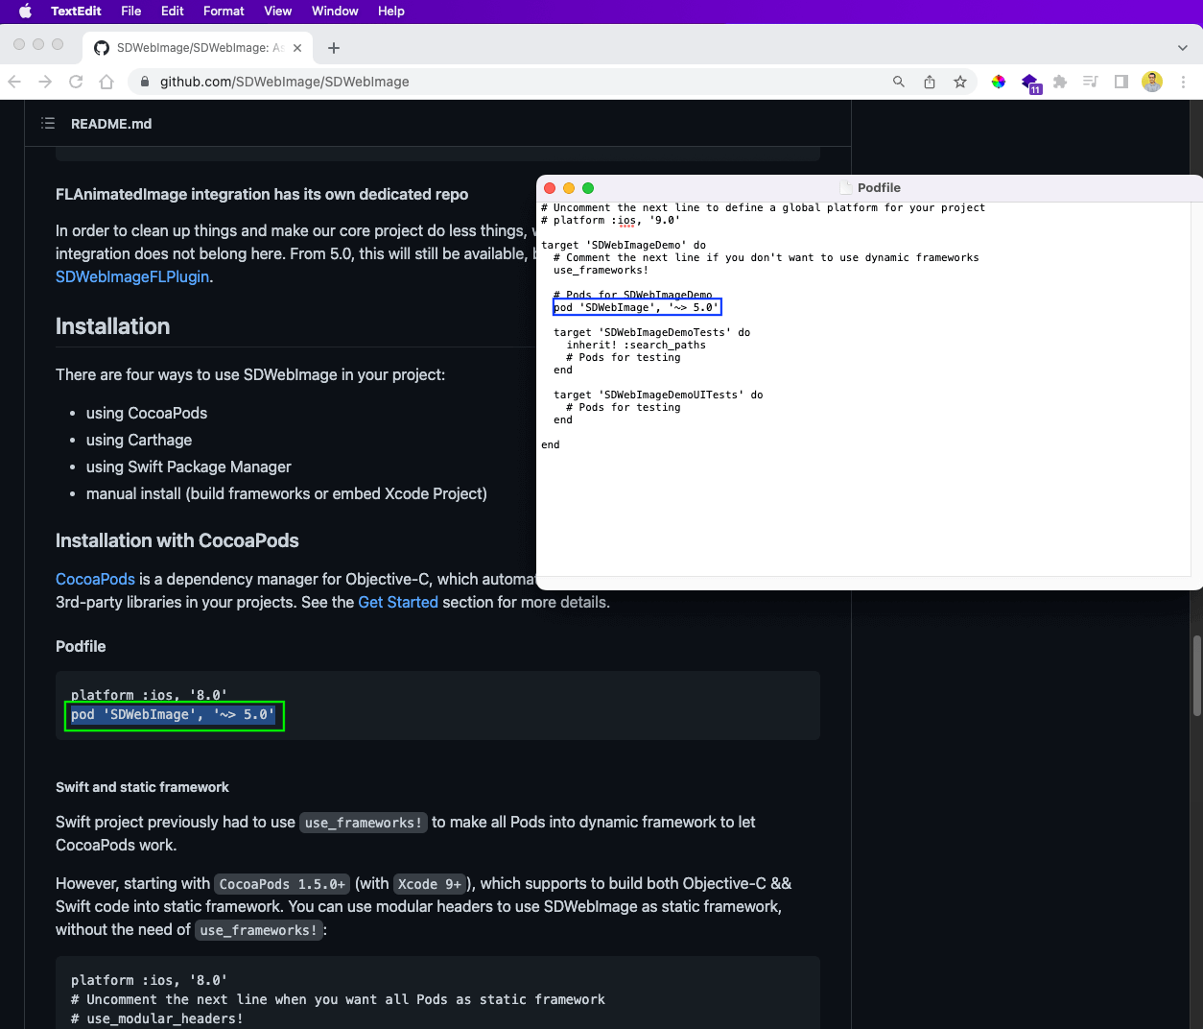Click the zoom magnifier in address bar
Image resolution: width=1203 pixels, height=1029 pixels.
pyautogui.click(x=899, y=82)
